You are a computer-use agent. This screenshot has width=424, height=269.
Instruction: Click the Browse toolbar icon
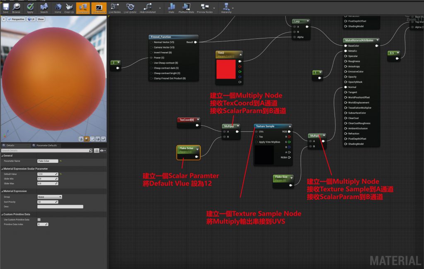click(17, 7)
